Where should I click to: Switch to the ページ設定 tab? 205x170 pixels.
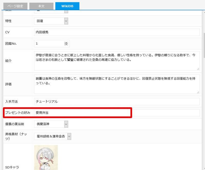click(x=15, y=6)
